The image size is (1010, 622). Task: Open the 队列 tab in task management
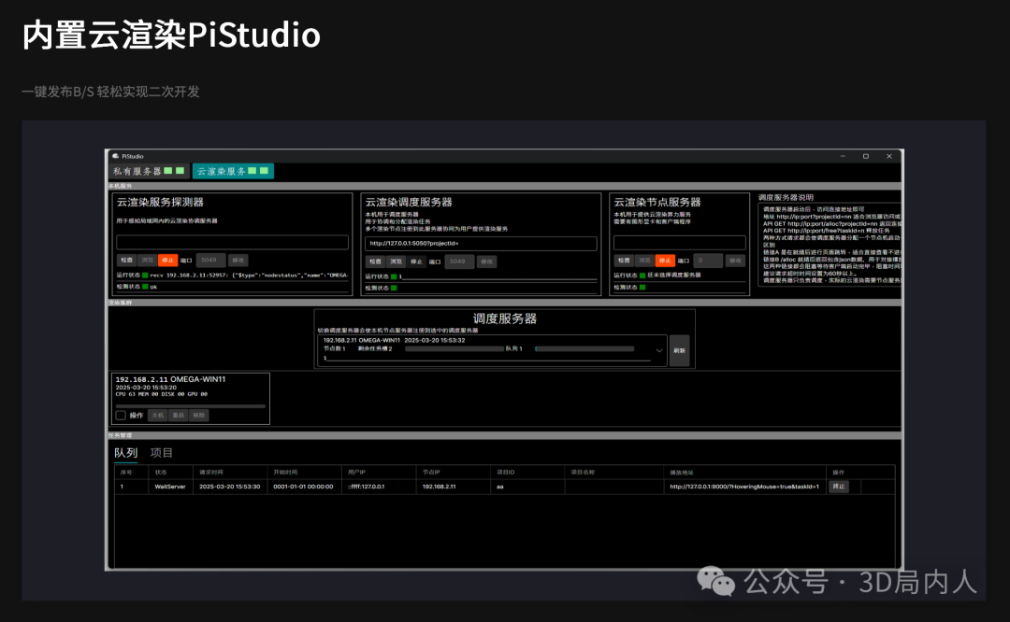point(125,453)
